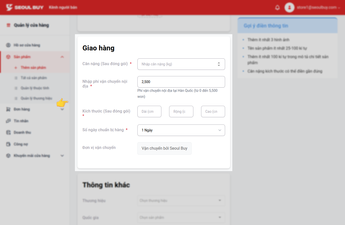Viewport: 345px width, 225px height.
Task: Click the notification bell icon
Action: (x=277, y=7)
